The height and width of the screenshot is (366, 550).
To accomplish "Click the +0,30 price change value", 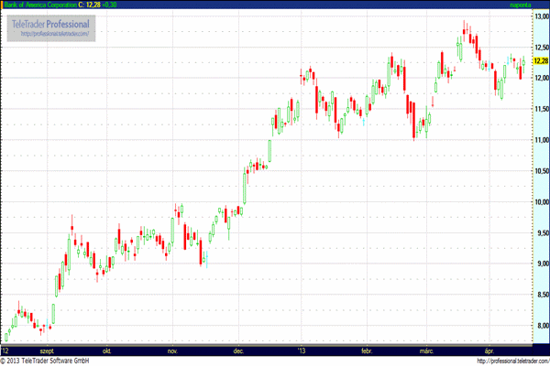I will [113, 5].
